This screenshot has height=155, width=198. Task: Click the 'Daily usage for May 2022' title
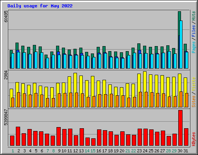click(40, 6)
